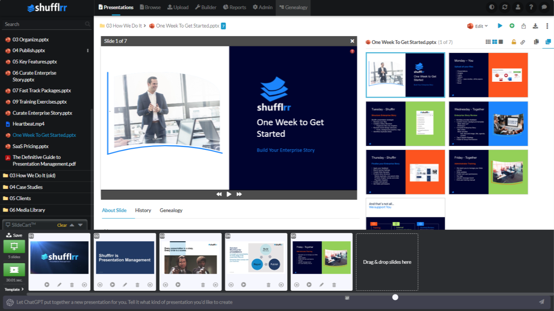This screenshot has width=554, height=311.
Task: Open the Reports tab
Action: [234, 7]
